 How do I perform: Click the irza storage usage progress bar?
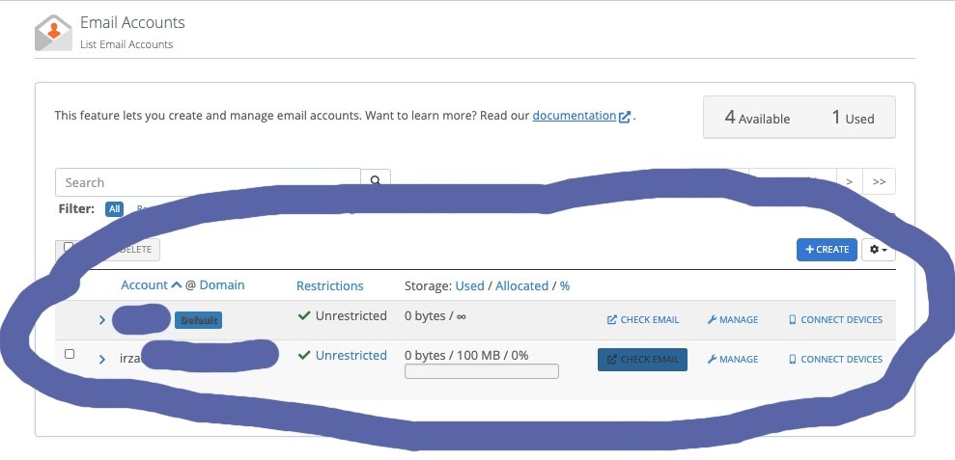(481, 371)
